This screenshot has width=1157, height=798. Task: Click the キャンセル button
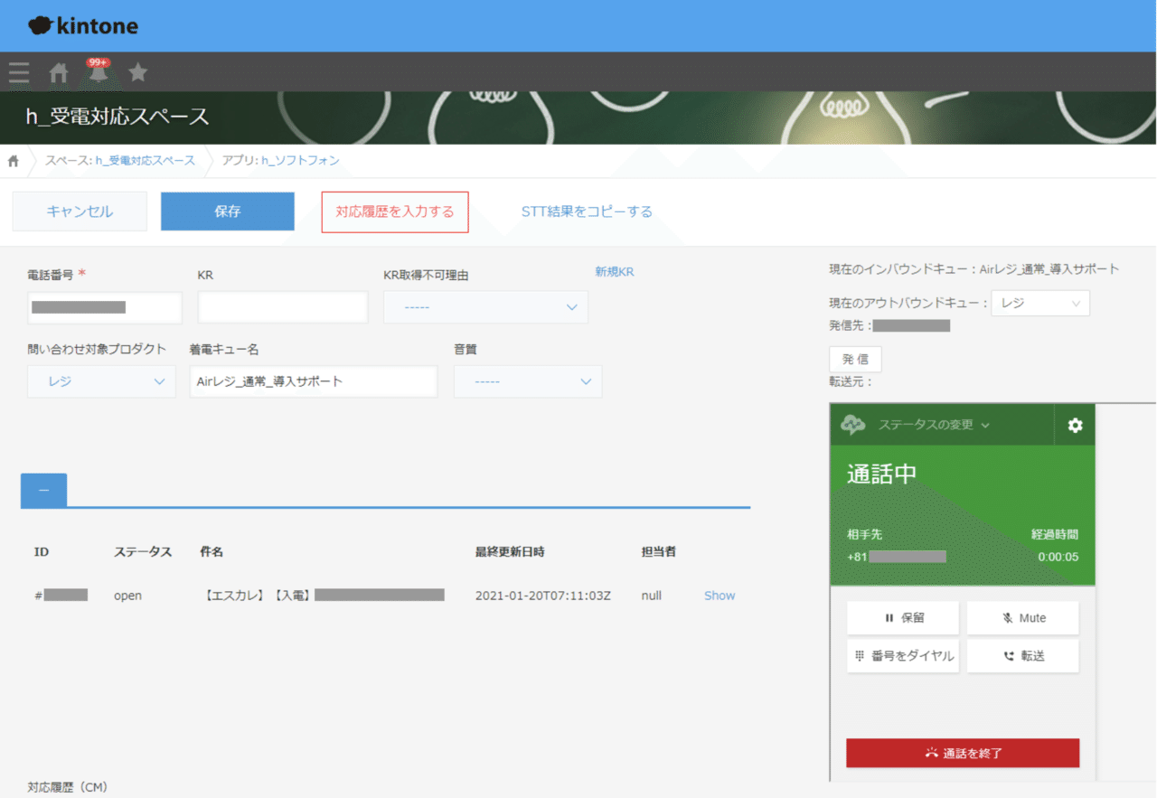(x=80, y=211)
